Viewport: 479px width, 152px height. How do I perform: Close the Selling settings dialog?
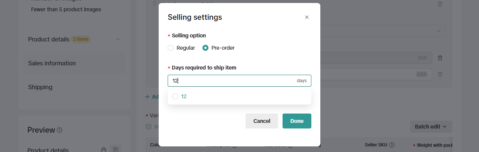307,17
